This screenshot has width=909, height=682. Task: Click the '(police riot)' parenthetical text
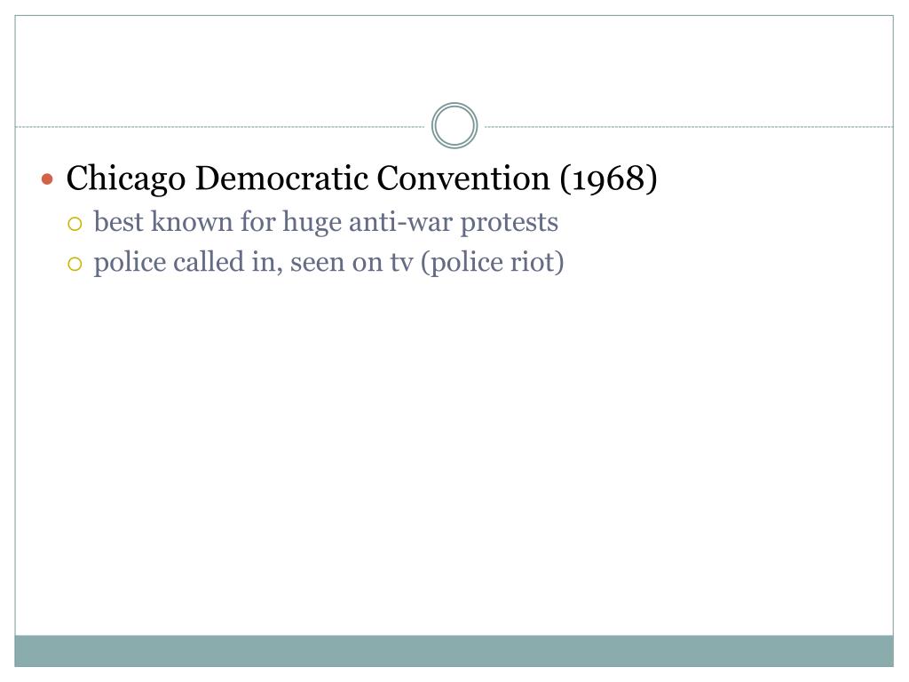(x=492, y=263)
